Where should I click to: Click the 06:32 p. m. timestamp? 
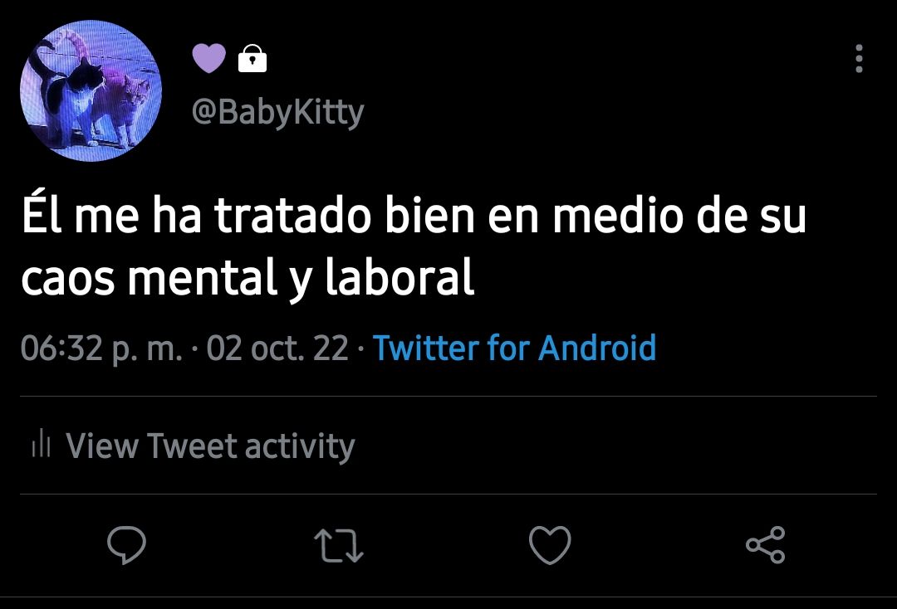pyautogui.click(x=102, y=348)
